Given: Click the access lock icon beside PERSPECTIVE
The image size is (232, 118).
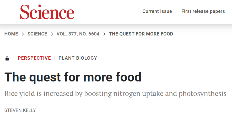Looking at the screenshot, I should [7, 58].
